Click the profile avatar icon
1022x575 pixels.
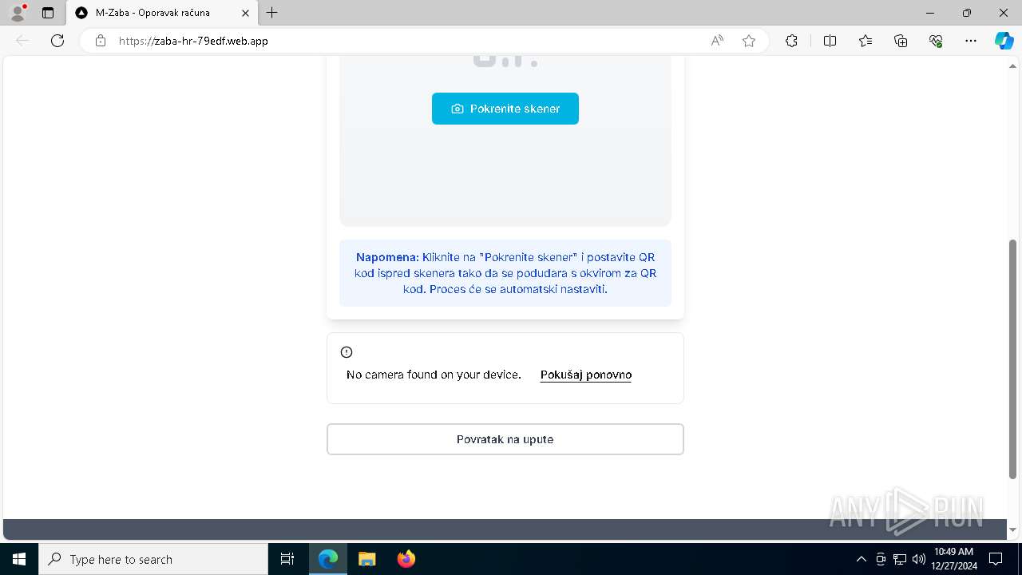18,13
